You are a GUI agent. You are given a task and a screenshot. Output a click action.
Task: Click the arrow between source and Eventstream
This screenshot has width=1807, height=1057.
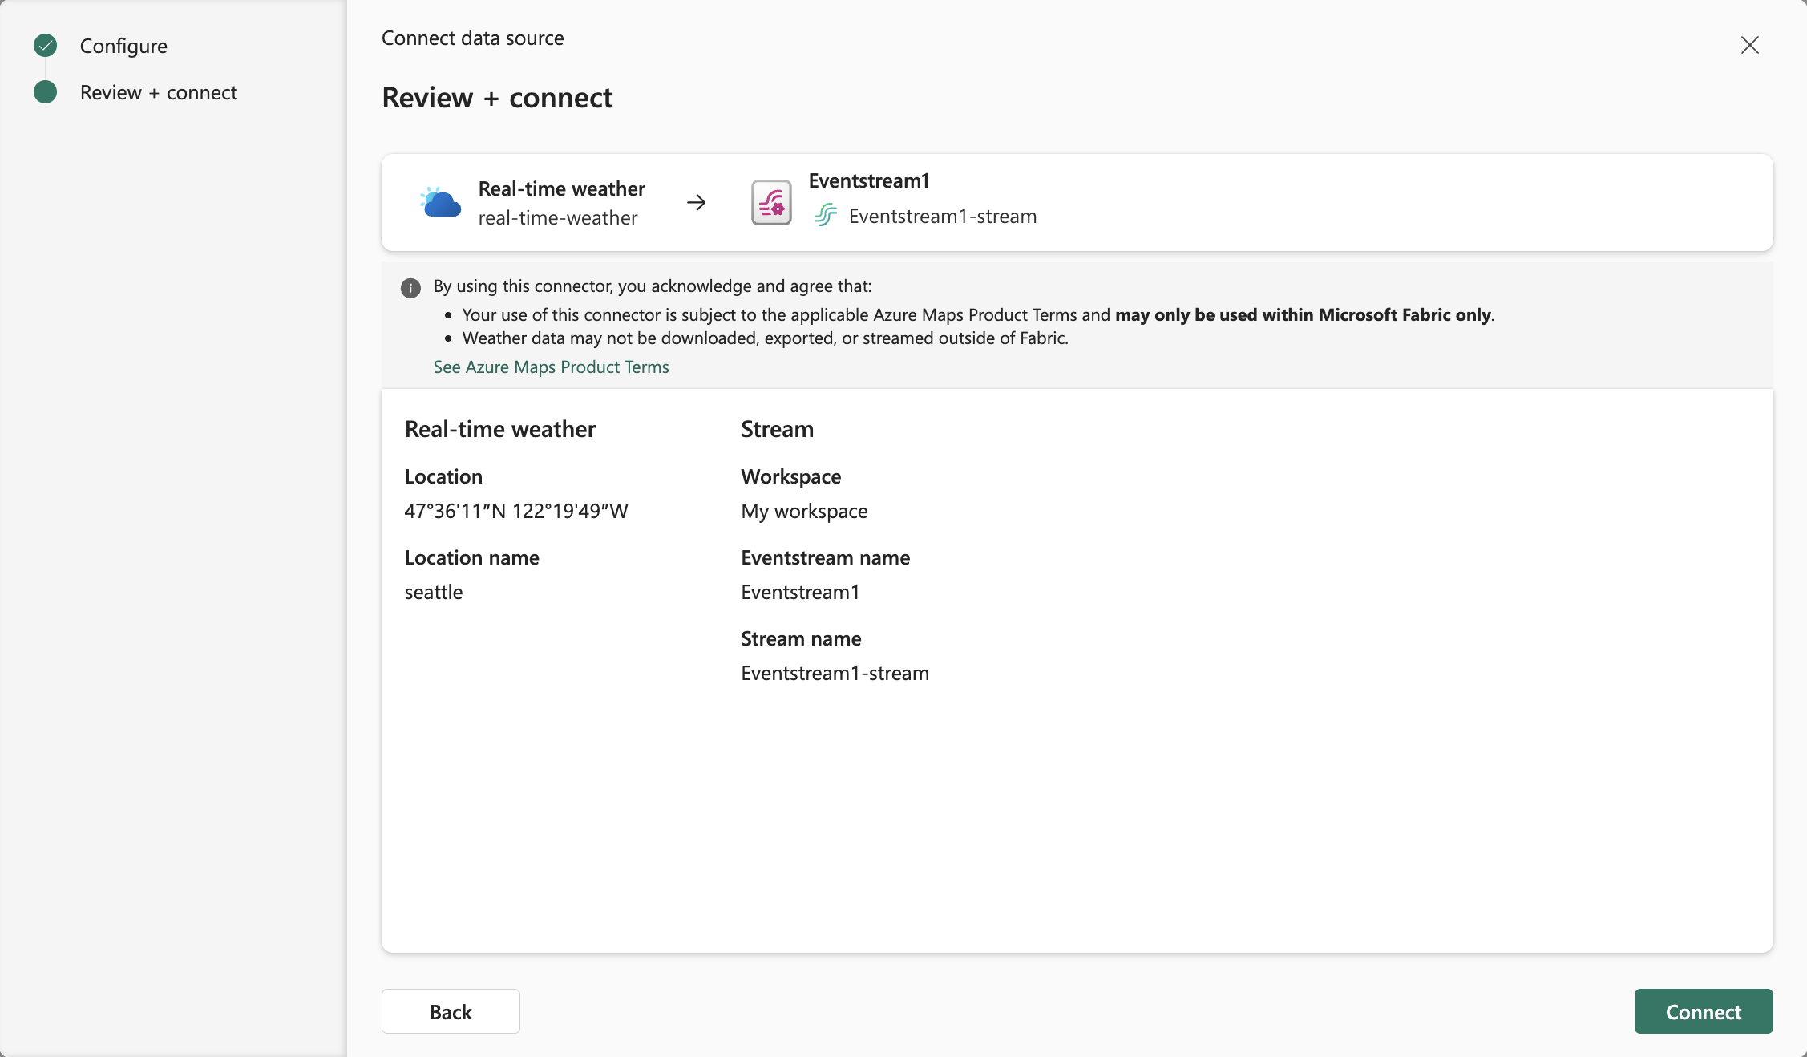(697, 203)
